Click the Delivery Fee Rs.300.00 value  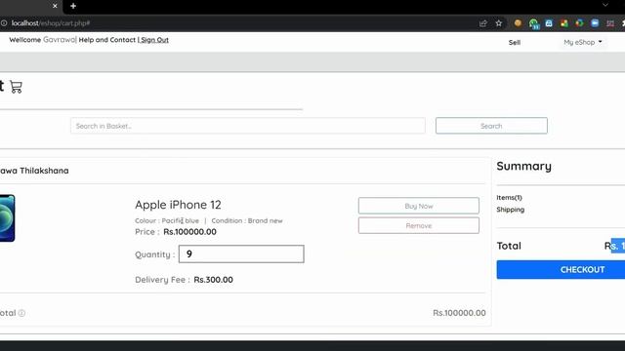[x=213, y=280]
